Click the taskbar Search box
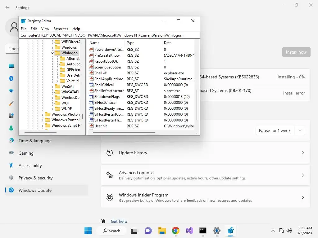Viewport: 318px width, 238px height. 111,231
